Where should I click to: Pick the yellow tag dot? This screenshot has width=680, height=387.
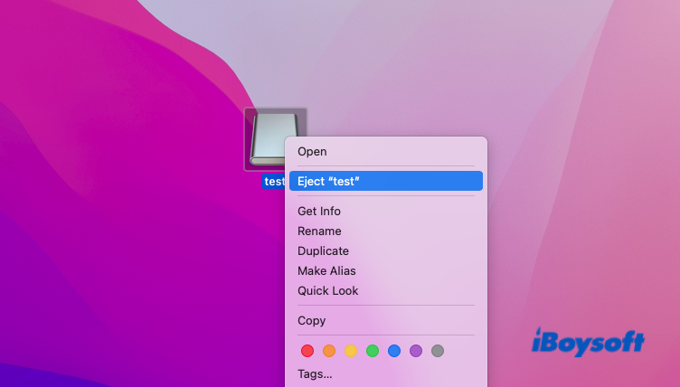(x=351, y=351)
